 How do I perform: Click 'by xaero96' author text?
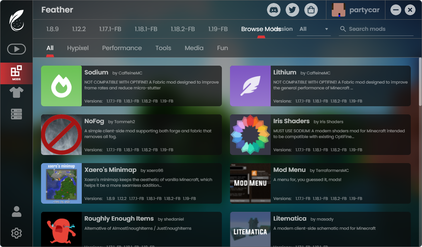click(x=152, y=171)
